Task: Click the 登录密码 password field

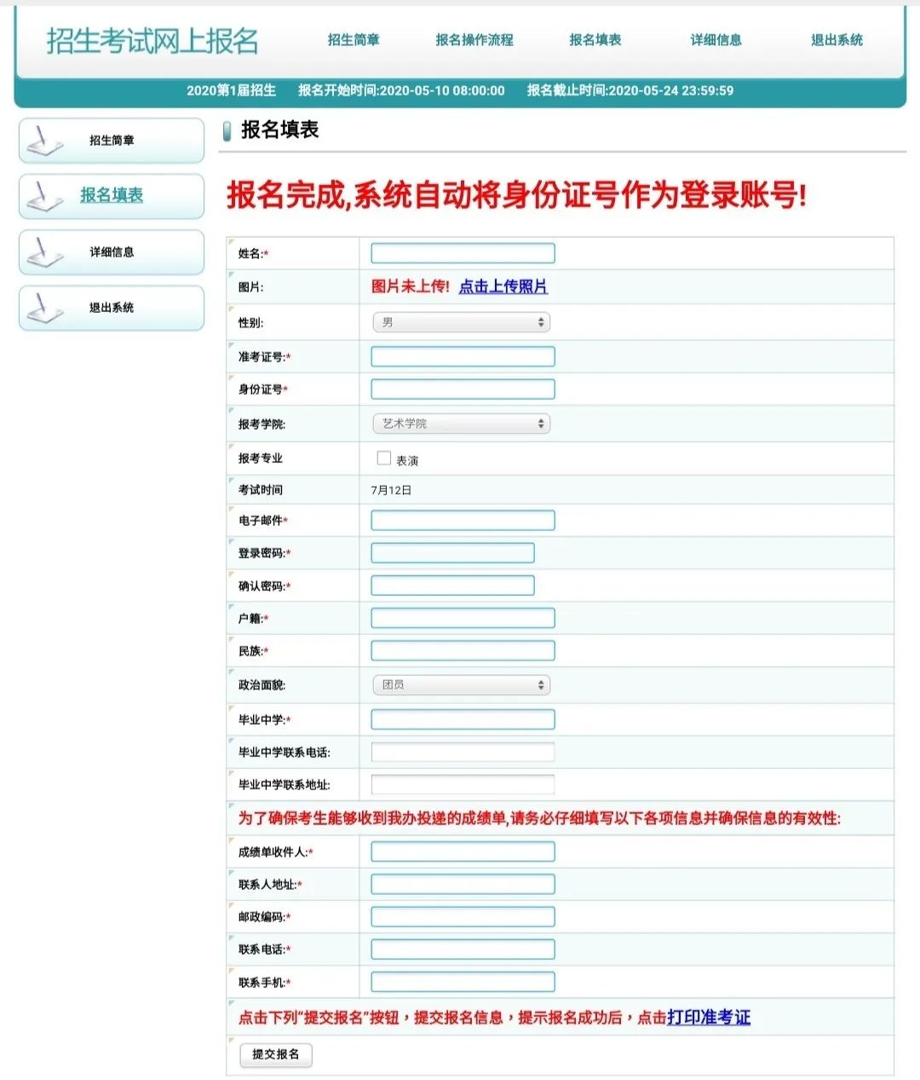Action: (452, 553)
